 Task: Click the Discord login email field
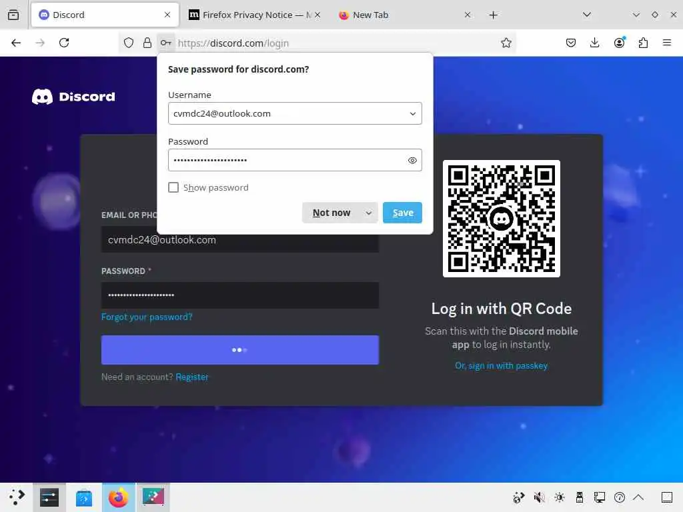[240, 240]
